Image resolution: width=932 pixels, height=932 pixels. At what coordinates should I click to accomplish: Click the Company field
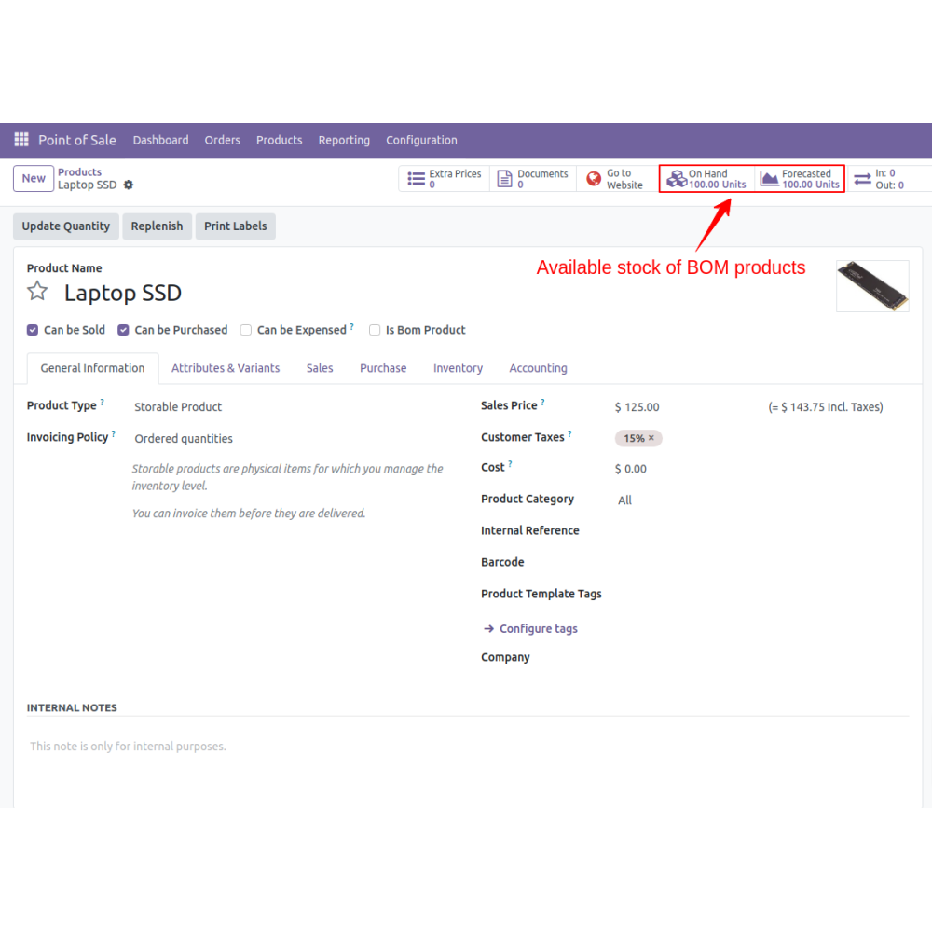point(761,657)
